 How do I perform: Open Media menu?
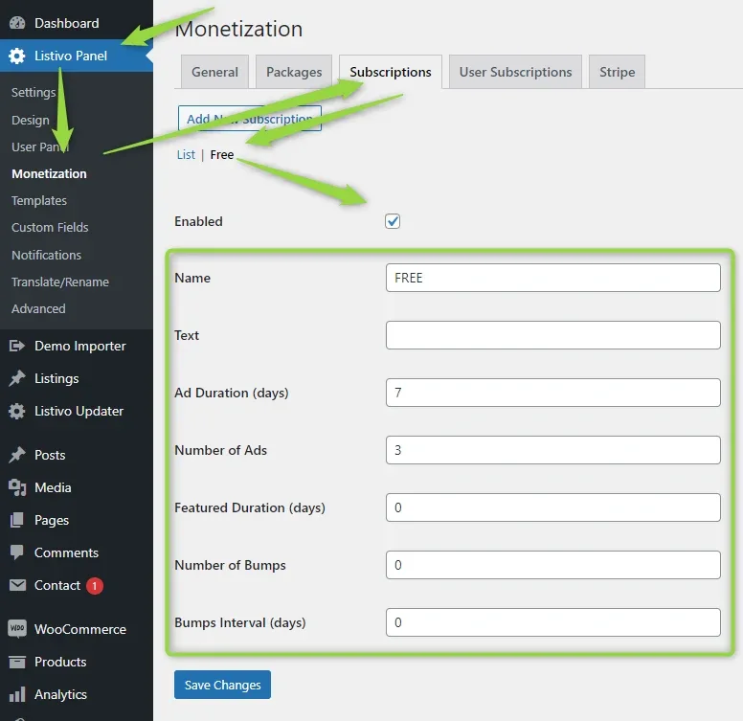point(77,487)
